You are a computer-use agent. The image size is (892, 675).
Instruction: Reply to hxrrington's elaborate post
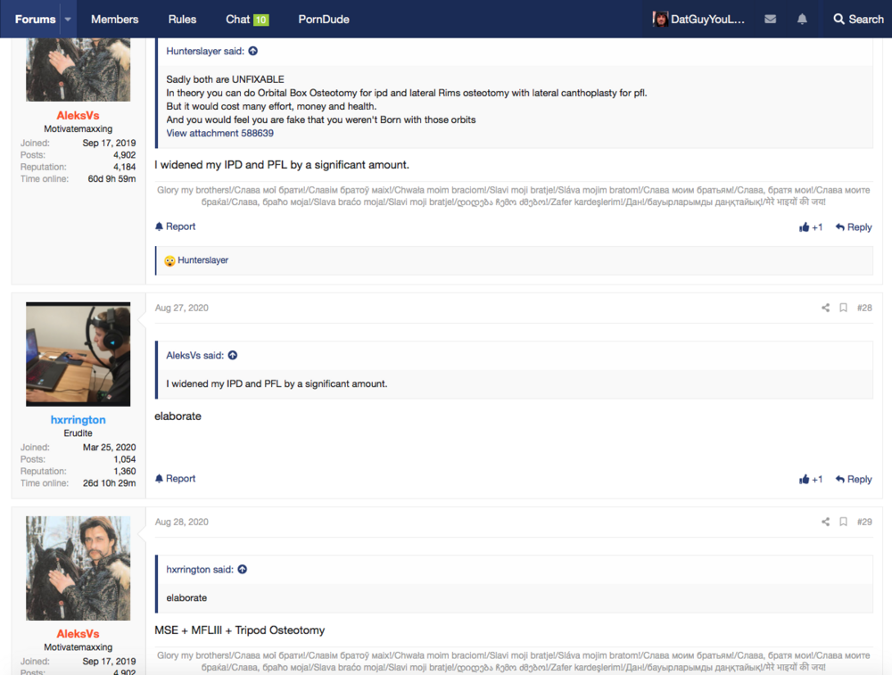(854, 479)
